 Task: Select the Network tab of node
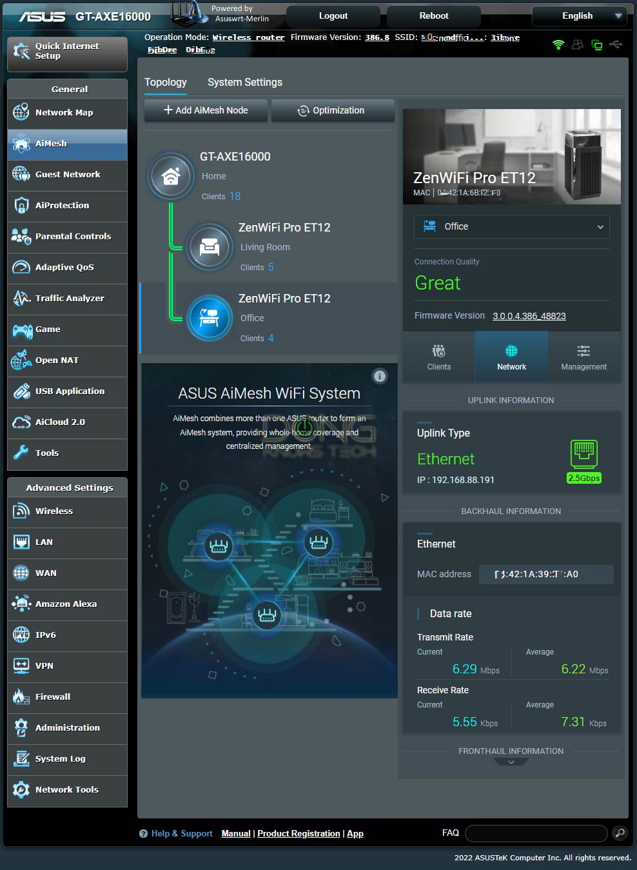tap(511, 357)
